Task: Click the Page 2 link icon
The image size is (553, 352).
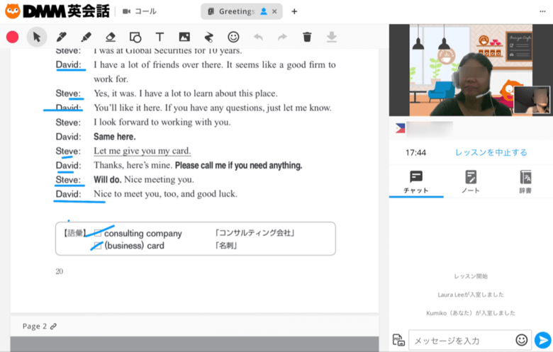Action: point(53,327)
